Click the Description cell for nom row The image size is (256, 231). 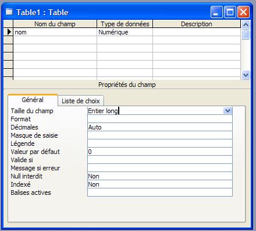point(197,32)
